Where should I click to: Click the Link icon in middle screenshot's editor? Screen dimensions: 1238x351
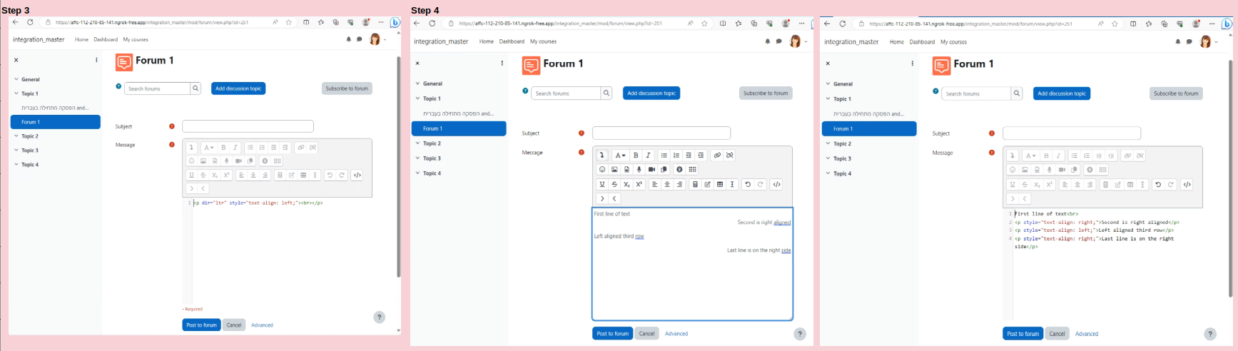(717, 156)
